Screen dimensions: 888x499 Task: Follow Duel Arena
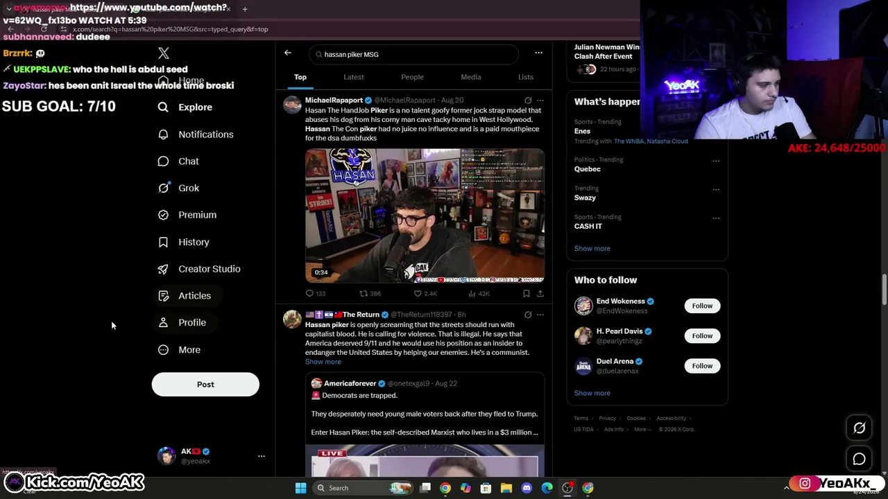pos(702,366)
